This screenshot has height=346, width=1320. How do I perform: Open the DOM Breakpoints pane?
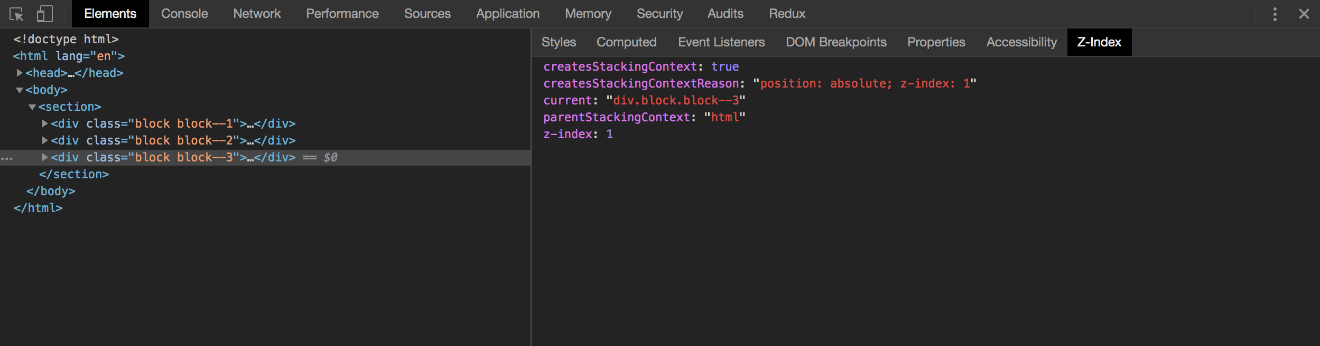(x=836, y=42)
